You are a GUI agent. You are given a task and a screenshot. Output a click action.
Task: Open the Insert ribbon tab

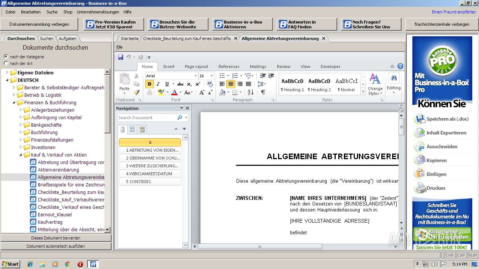169,67
